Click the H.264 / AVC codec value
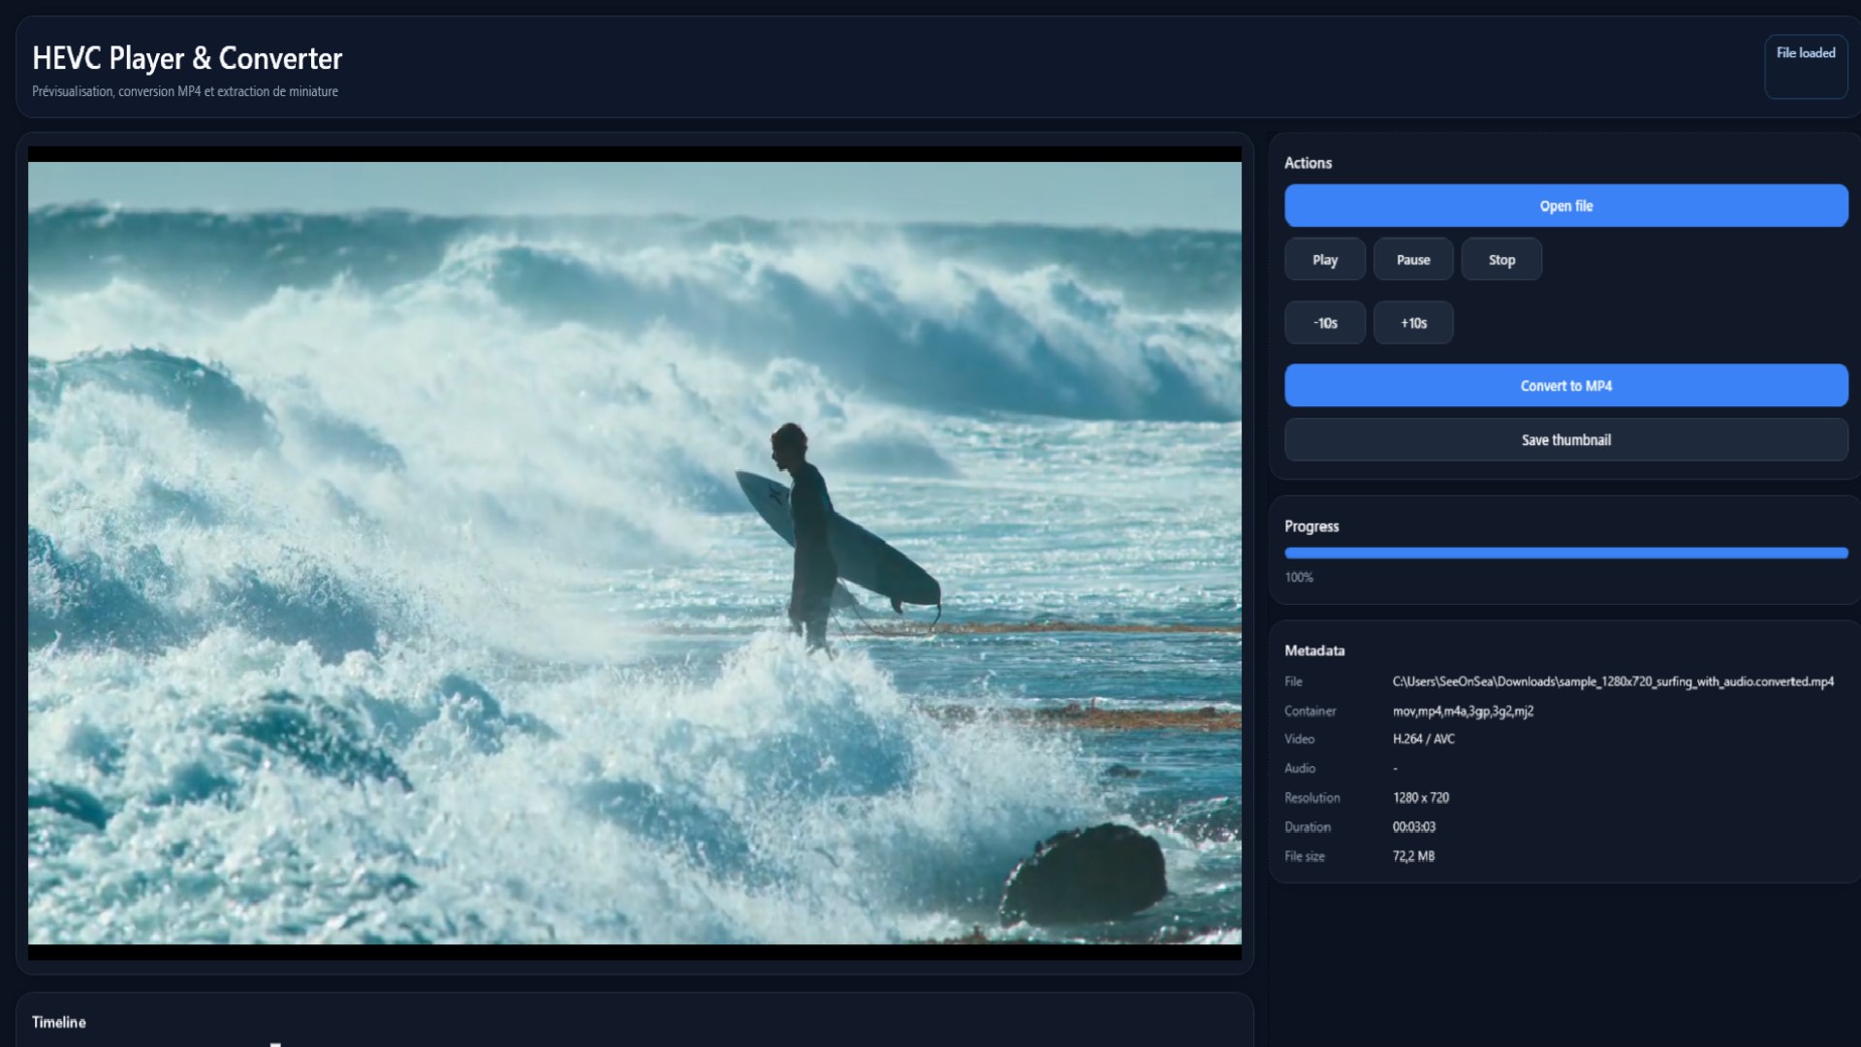This screenshot has height=1047, width=1861. [1423, 739]
